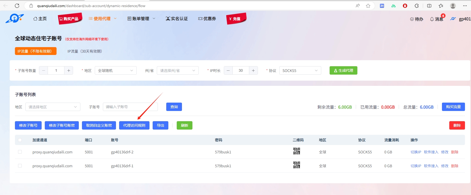Click the QR code for gp40136drf-2
This screenshot has width=471, height=195.
pos(296,151)
